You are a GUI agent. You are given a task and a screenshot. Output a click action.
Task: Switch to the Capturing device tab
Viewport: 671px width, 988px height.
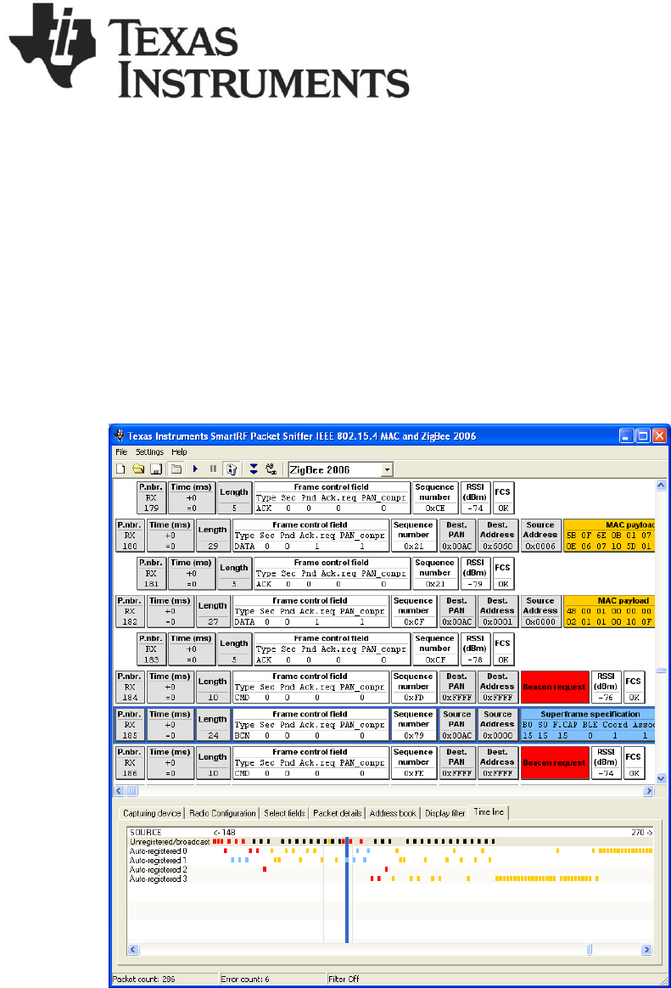click(x=152, y=813)
